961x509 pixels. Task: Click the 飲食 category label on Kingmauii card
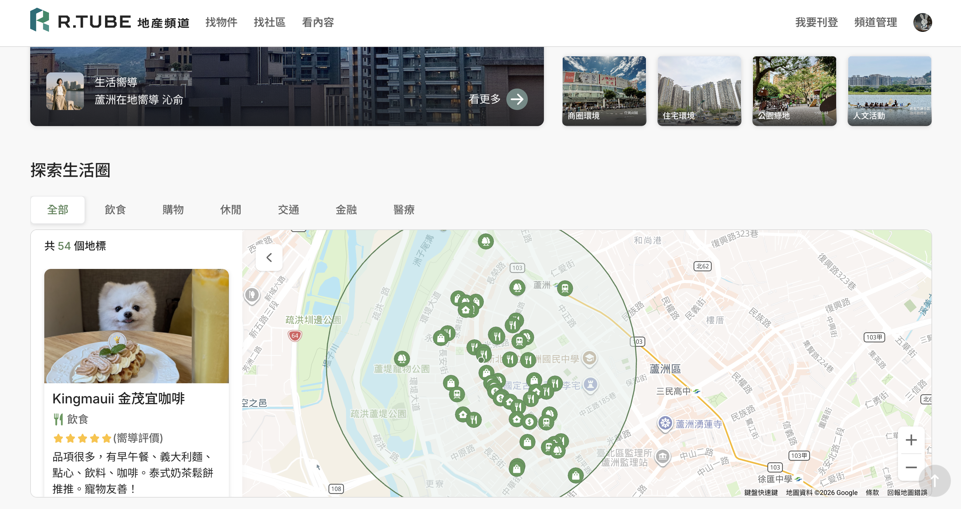(x=71, y=419)
